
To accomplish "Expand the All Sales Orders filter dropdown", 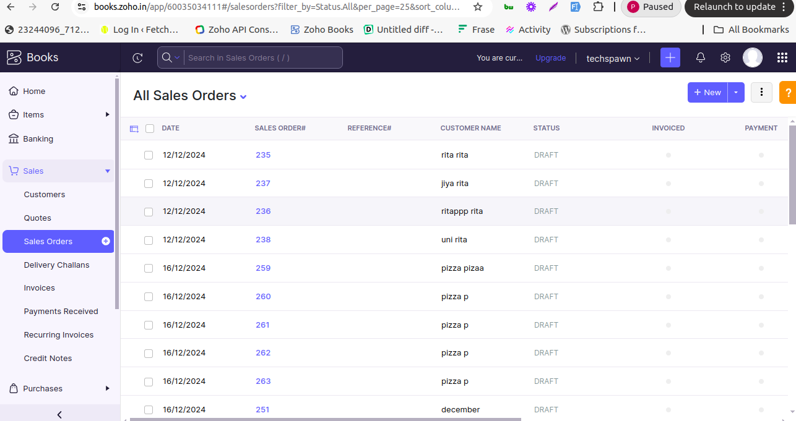I will point(243,97).
